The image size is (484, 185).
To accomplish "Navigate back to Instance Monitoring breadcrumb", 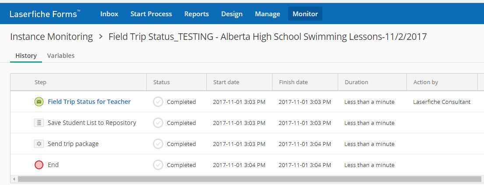I will tap(51, 37).
